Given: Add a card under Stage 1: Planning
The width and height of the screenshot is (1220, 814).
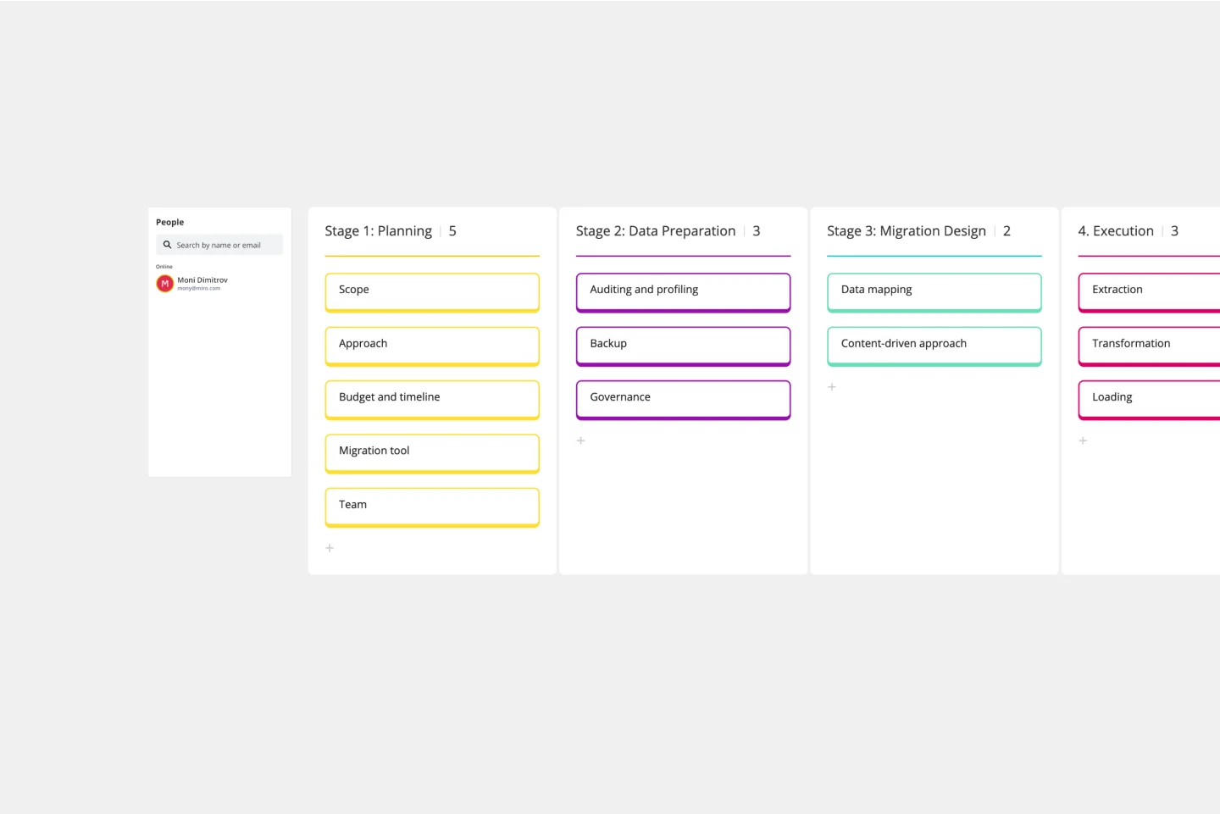Looking at the screenshot, I should point(330,548).
